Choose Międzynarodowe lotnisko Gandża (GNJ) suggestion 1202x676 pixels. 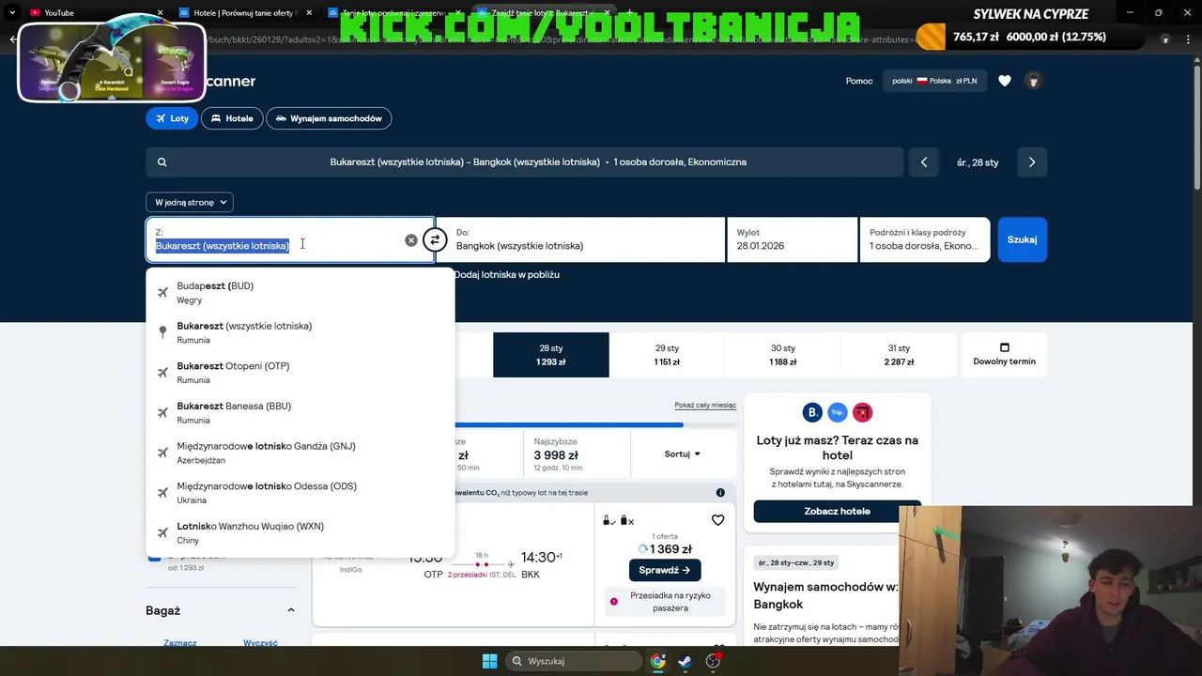[x=300, y=453]
